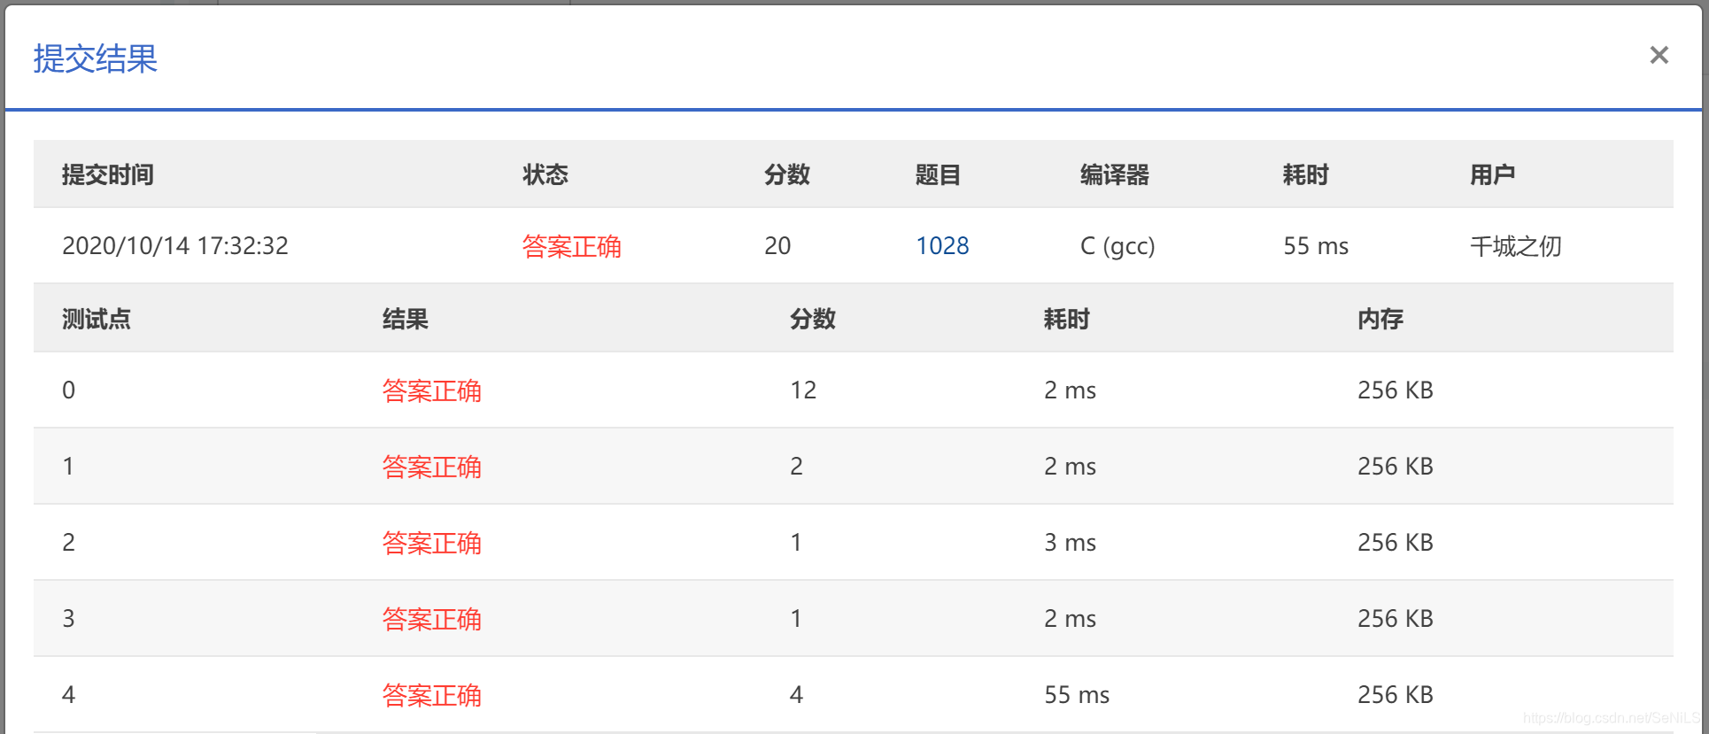Open problem link 1028
Screen dimensions: 1709x734
pyautogui.click(x=941, y=245)
